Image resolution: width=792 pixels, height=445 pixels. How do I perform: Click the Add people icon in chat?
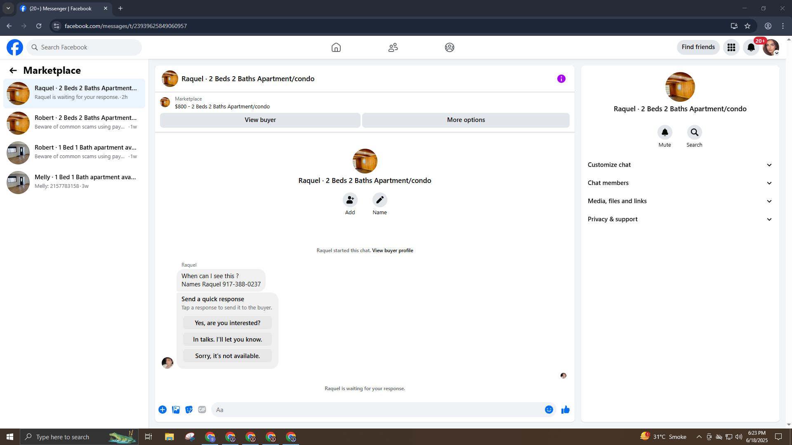tap(350, 200)
